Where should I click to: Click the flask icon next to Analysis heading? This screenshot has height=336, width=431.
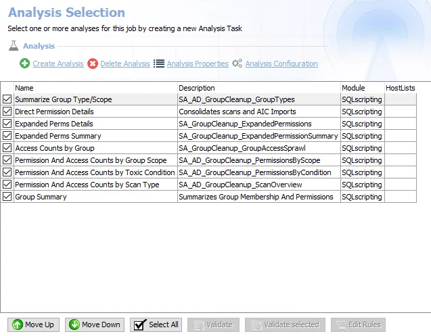pos(14,45)
